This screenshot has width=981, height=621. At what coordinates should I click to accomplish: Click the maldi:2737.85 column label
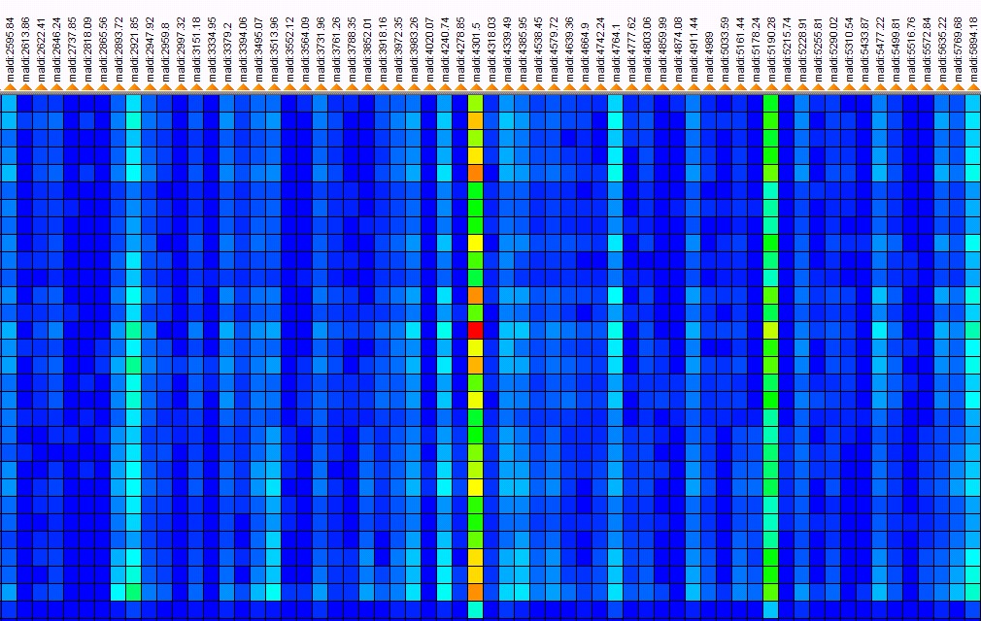tap(72, 49)
